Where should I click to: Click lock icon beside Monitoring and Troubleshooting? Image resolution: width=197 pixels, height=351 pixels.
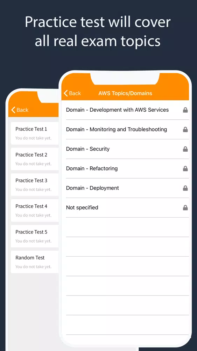185,130
